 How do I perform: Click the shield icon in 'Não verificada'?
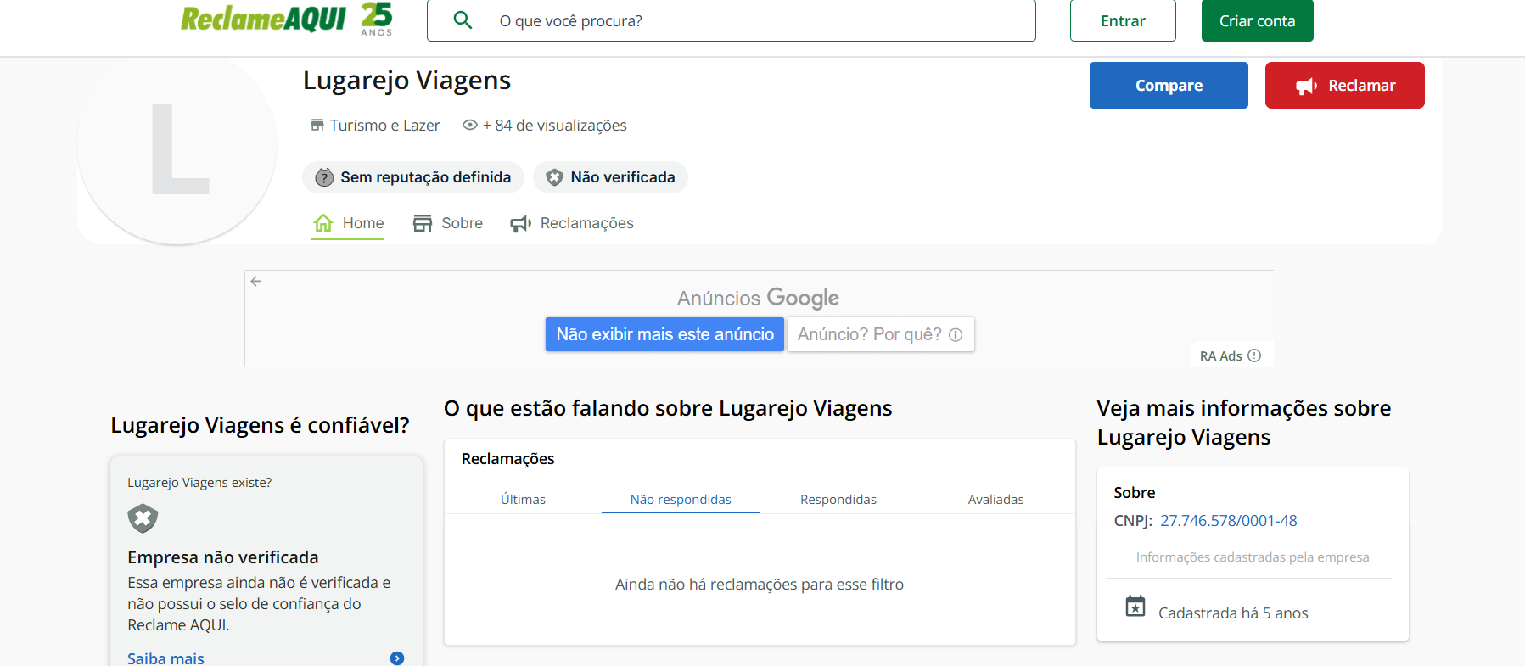[554, 177]
